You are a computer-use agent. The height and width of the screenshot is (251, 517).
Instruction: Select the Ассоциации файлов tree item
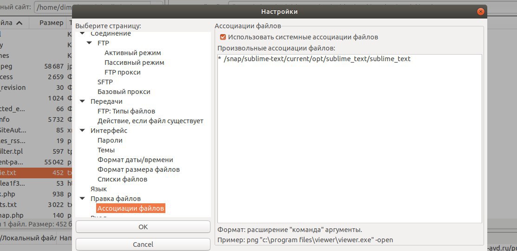[131, 208]
